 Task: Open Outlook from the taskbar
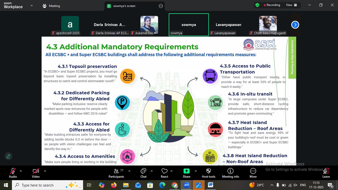tap(138, 185)
